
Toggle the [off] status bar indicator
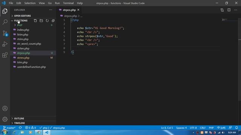221,127
